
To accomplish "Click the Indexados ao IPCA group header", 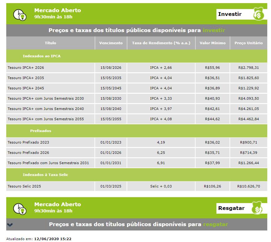I will 41,56.
